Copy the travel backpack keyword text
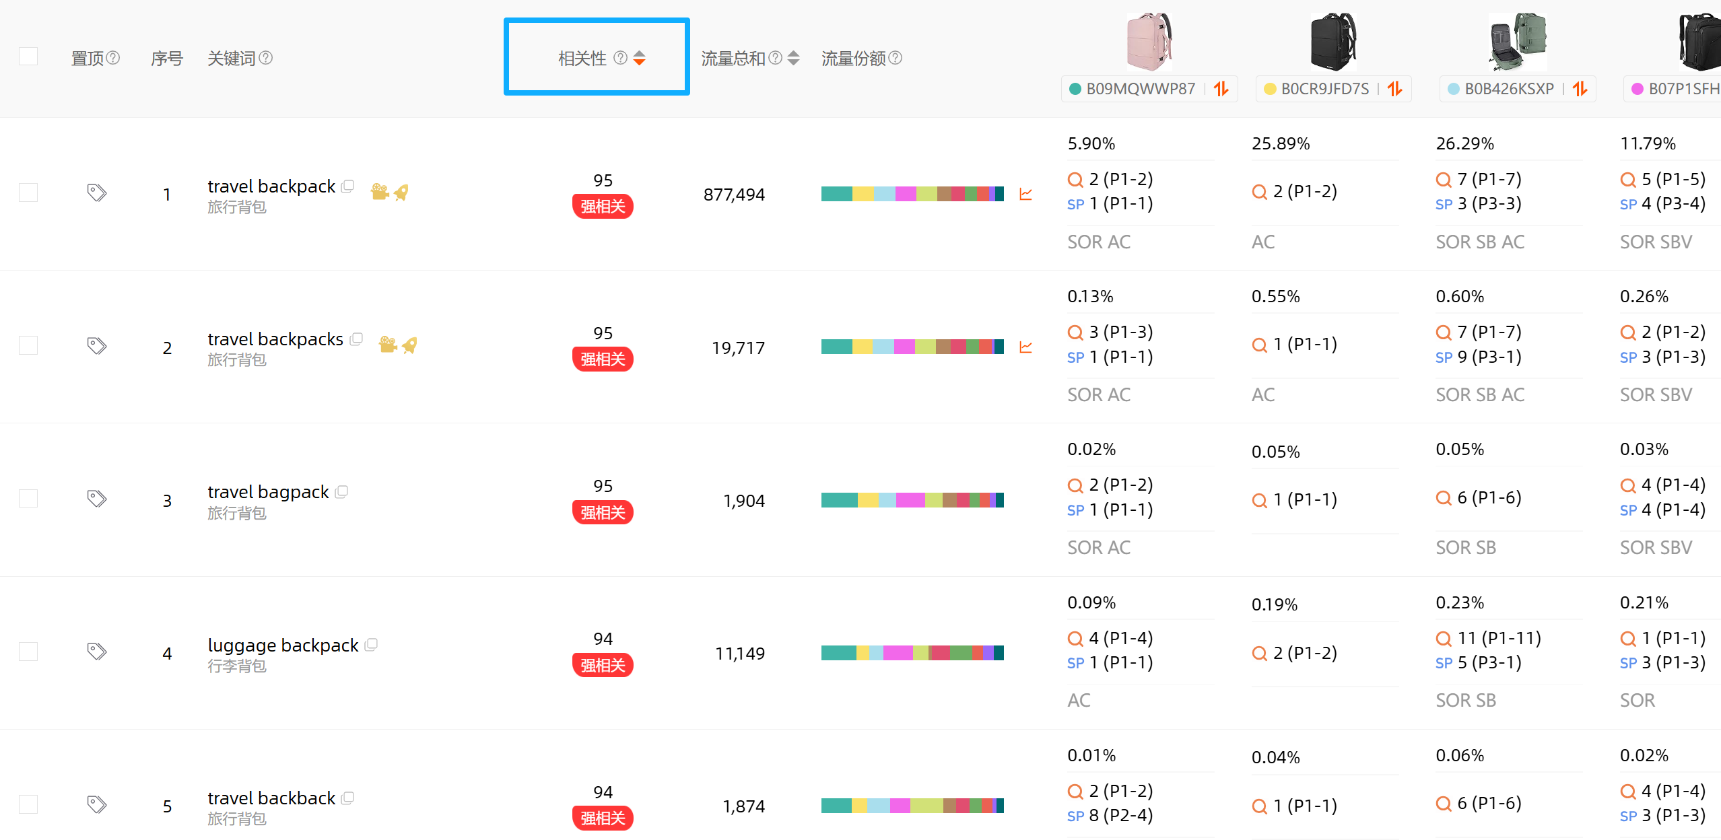The height and width of the screenshot is (840, 1721). point(347,186)
